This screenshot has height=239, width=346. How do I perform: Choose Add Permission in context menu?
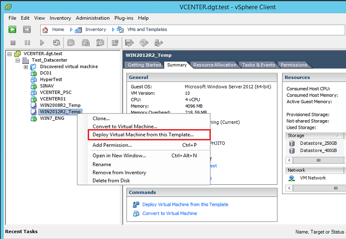point(144,145)
